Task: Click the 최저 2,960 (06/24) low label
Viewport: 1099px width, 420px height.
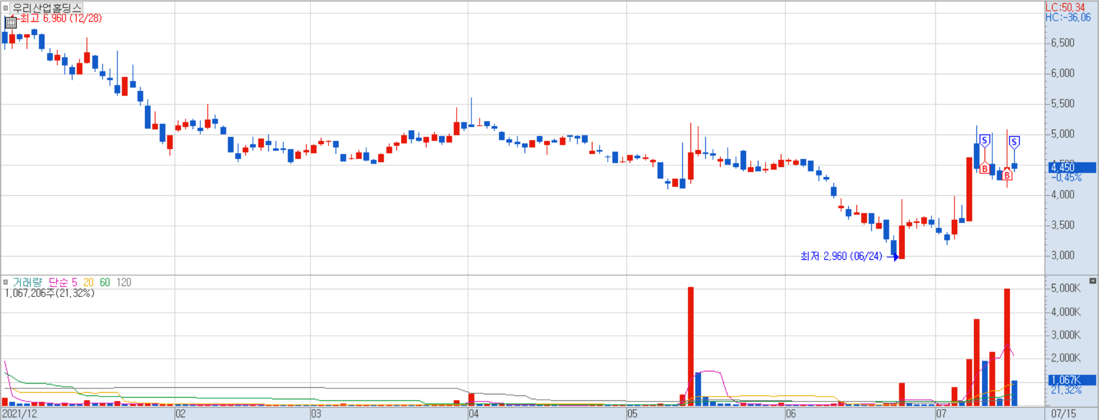Action: point(842,256)
